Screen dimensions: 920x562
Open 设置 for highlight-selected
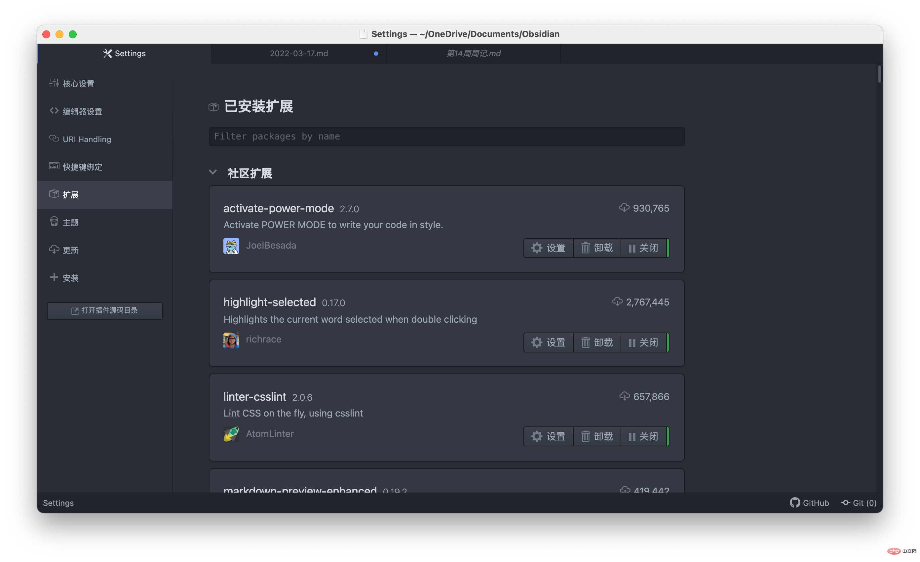548,342
